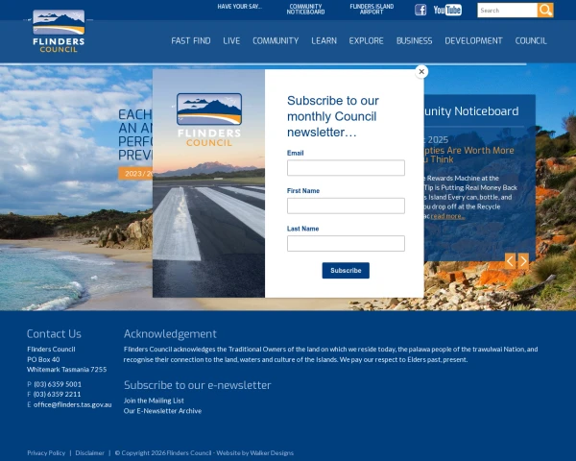Click the Flinders Council logo in popup
The image size is (576, 461).
pyautogui.click(x=209, y=120)
